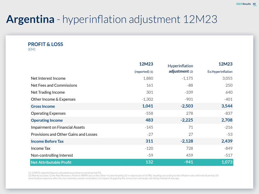Click the page number 40
The height and width of the screenshot is (194, 259).
coord(254,4)
